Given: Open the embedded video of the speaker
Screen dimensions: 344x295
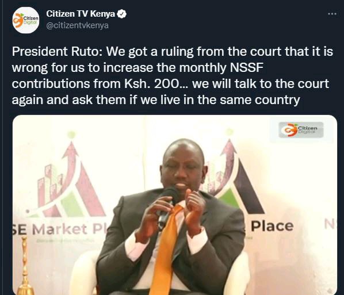Looking at the screenshot, I should tap(175, 205).
